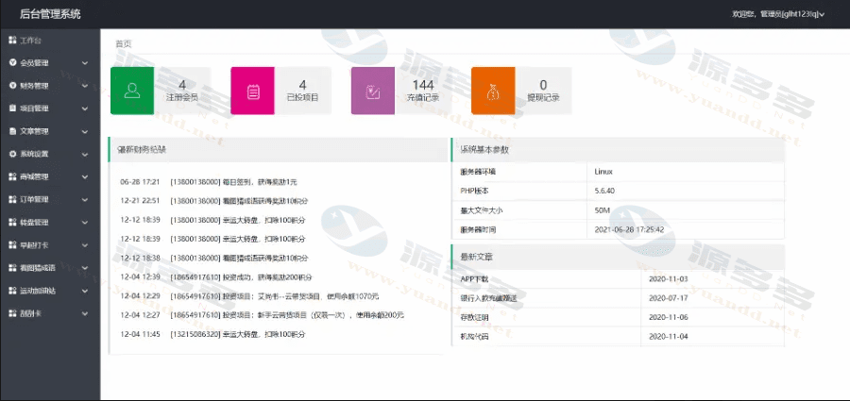Open the administrator account dropdown
This screenshot has width=850, height=401.
778,15
